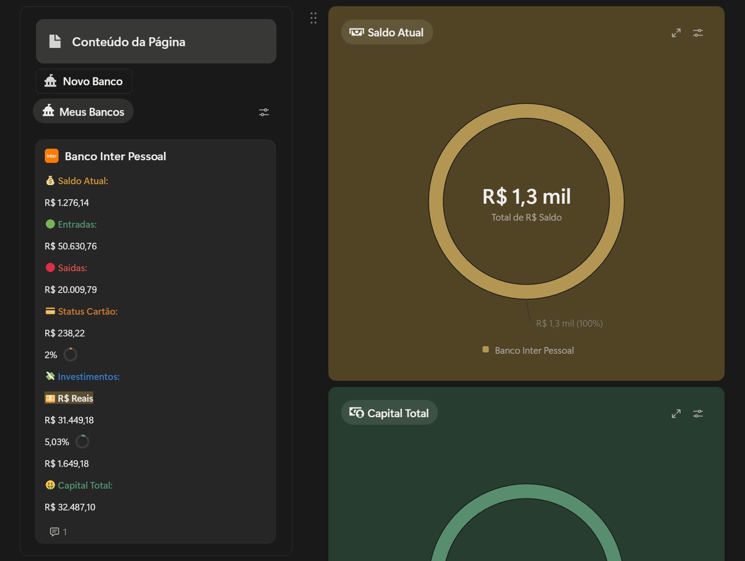Click the Saldo Atual: field label
The width and height of the screenshot is (745, 561).
point(83,181)
